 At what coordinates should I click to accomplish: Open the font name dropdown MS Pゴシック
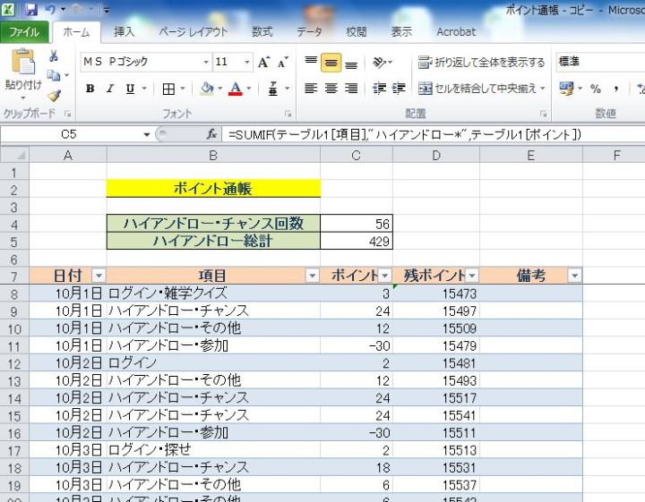pyautogui.click(x=205, y=63)
